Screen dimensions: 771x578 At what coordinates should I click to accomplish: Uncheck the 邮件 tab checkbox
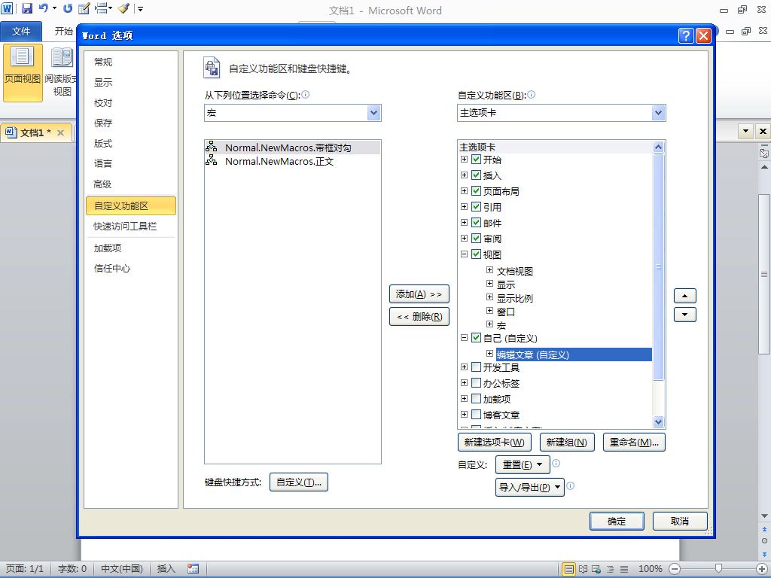476,222
